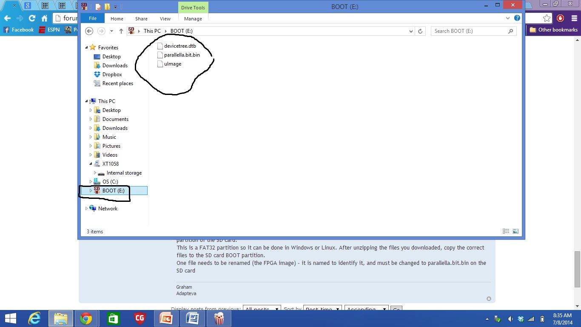Expand the Documents folder tree node

91,119
